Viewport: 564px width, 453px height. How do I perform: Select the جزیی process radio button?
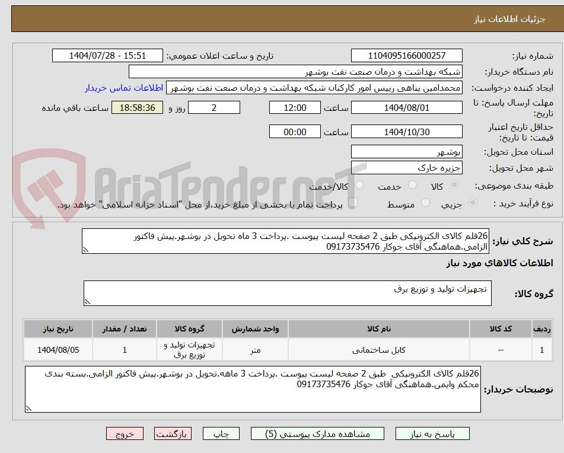pos(473,203)
